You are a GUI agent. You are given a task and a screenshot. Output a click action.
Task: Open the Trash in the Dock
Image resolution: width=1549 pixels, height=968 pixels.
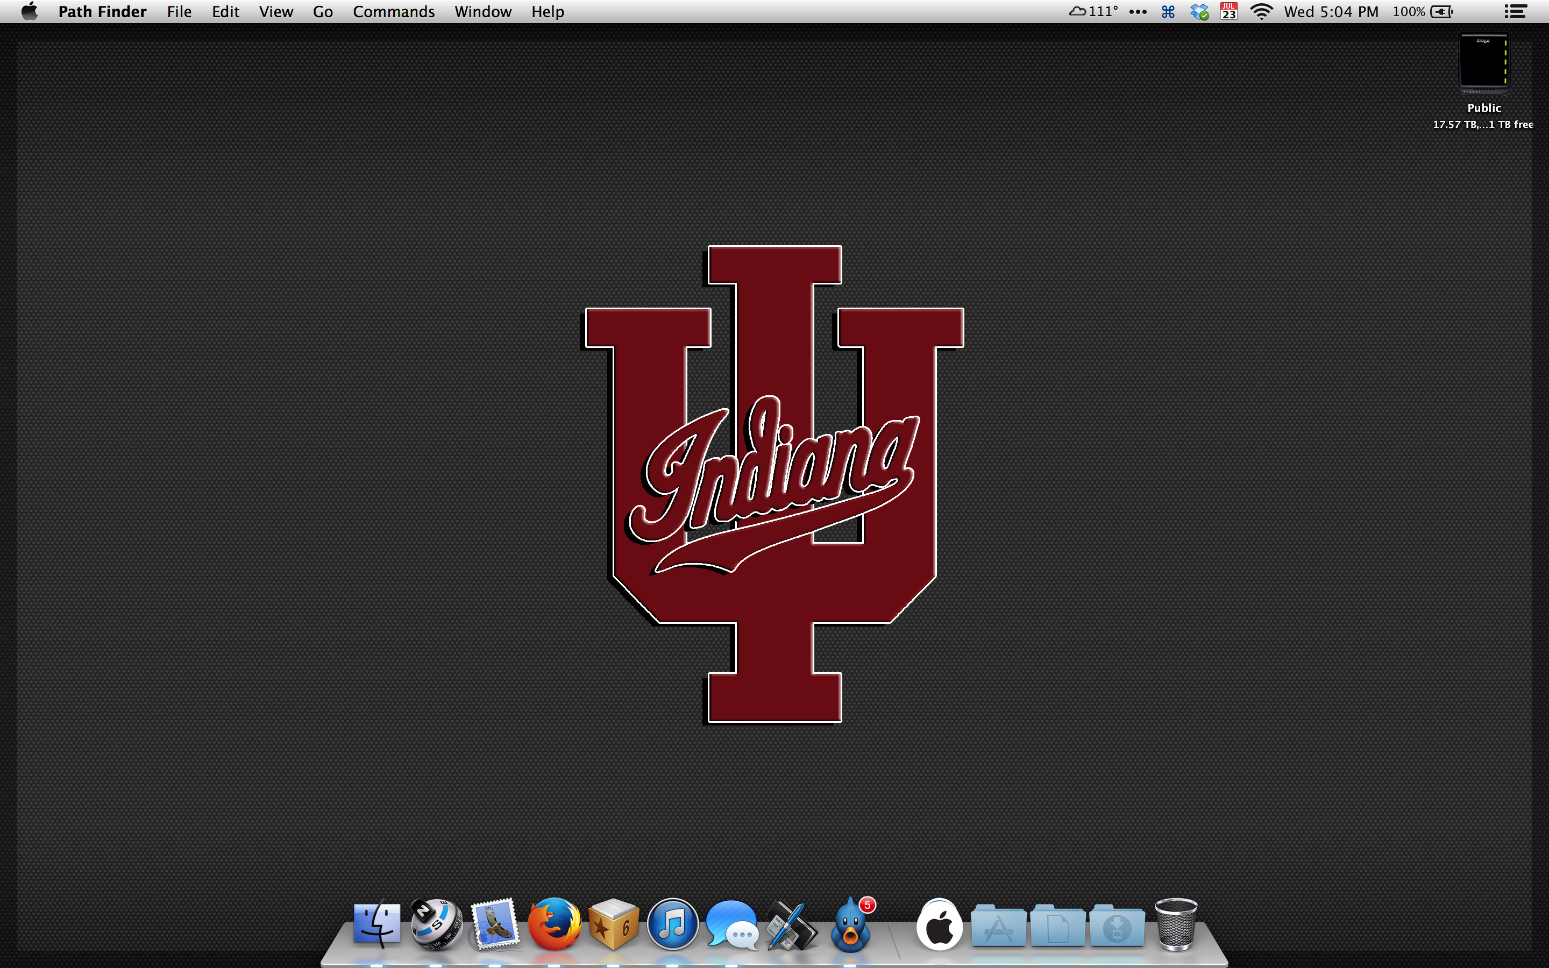[1176, 925]
